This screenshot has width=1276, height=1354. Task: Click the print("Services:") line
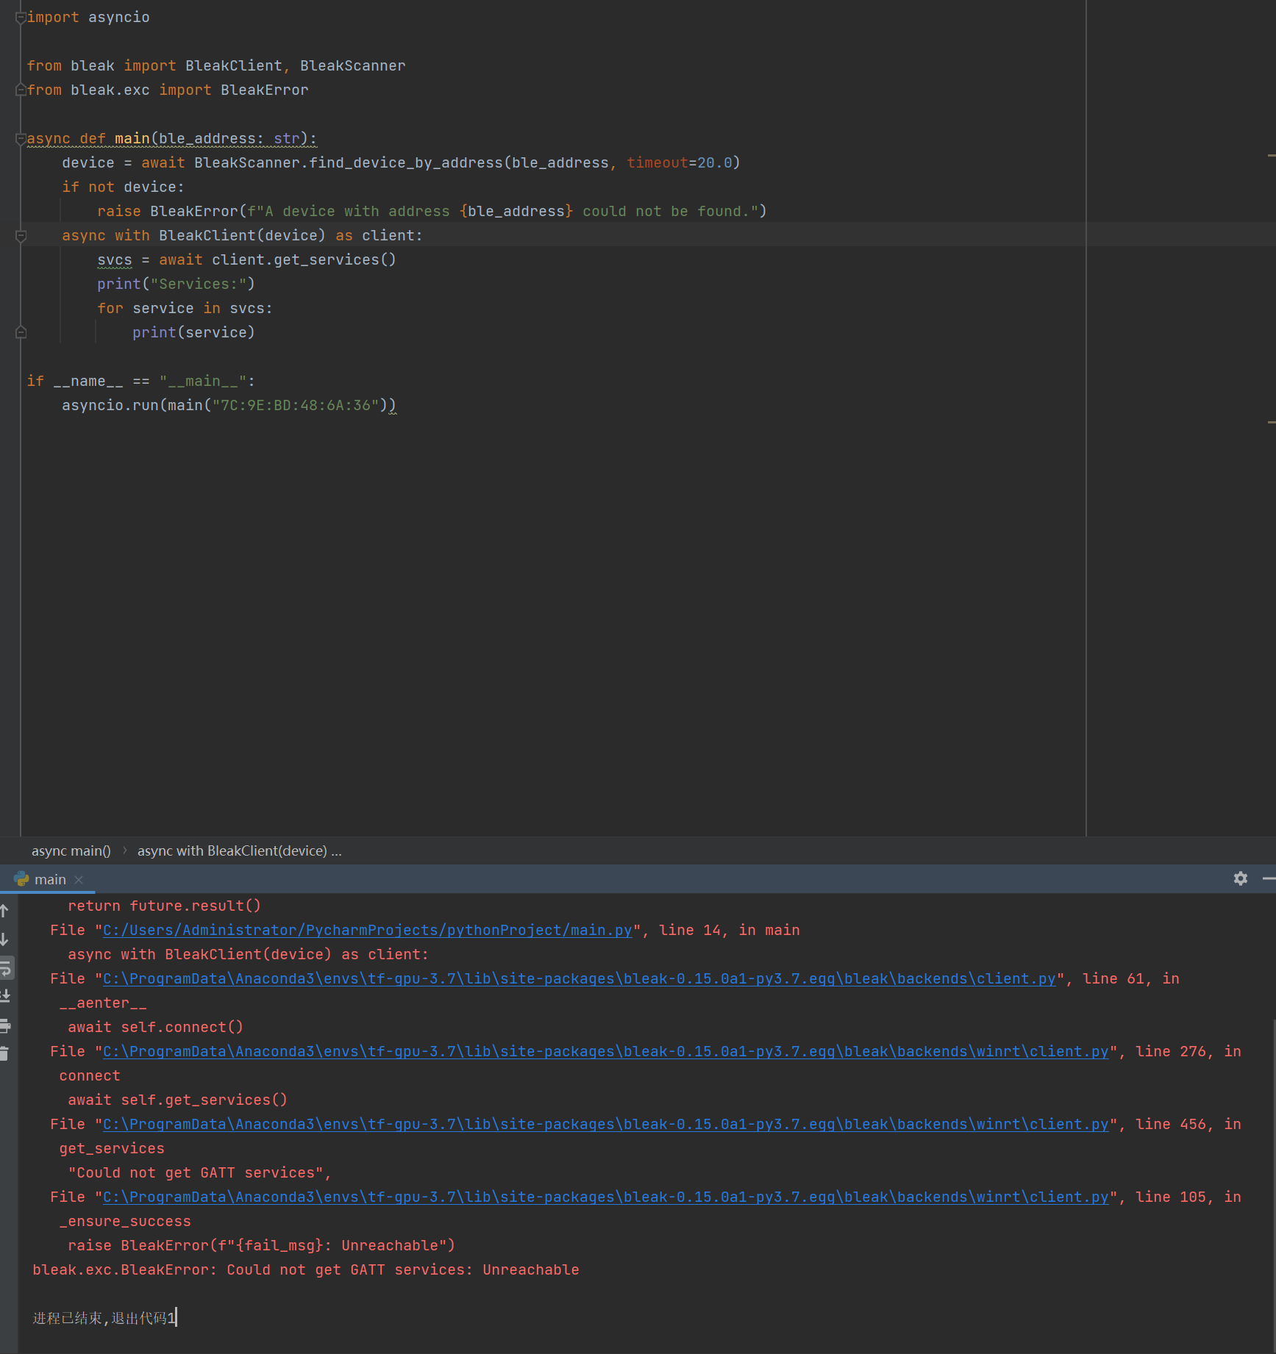(x=176, y=284)
